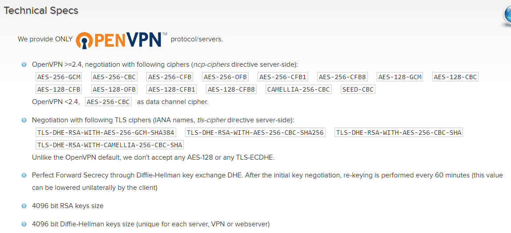Select the AES-256-GCM cipher tag

59,77
